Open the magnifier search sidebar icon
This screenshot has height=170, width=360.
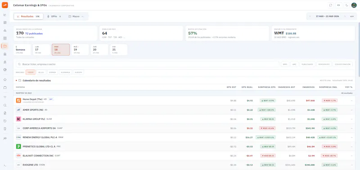pyautogui.click(x=5, y=105)
